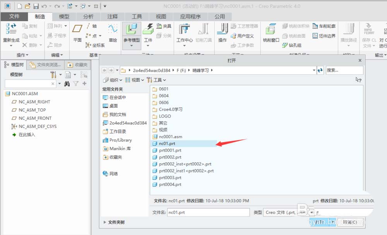Click the 车削轮廓 turn profile icon
387x235 pixels.
(324, 26)
